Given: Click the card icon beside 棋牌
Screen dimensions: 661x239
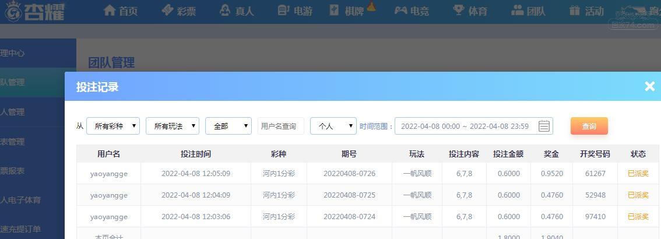Looking at the screenshot, I should (335, 10).
